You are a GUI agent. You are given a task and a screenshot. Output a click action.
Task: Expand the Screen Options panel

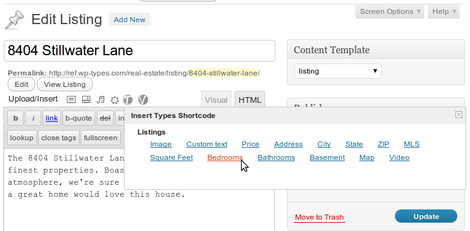point(390,11)
